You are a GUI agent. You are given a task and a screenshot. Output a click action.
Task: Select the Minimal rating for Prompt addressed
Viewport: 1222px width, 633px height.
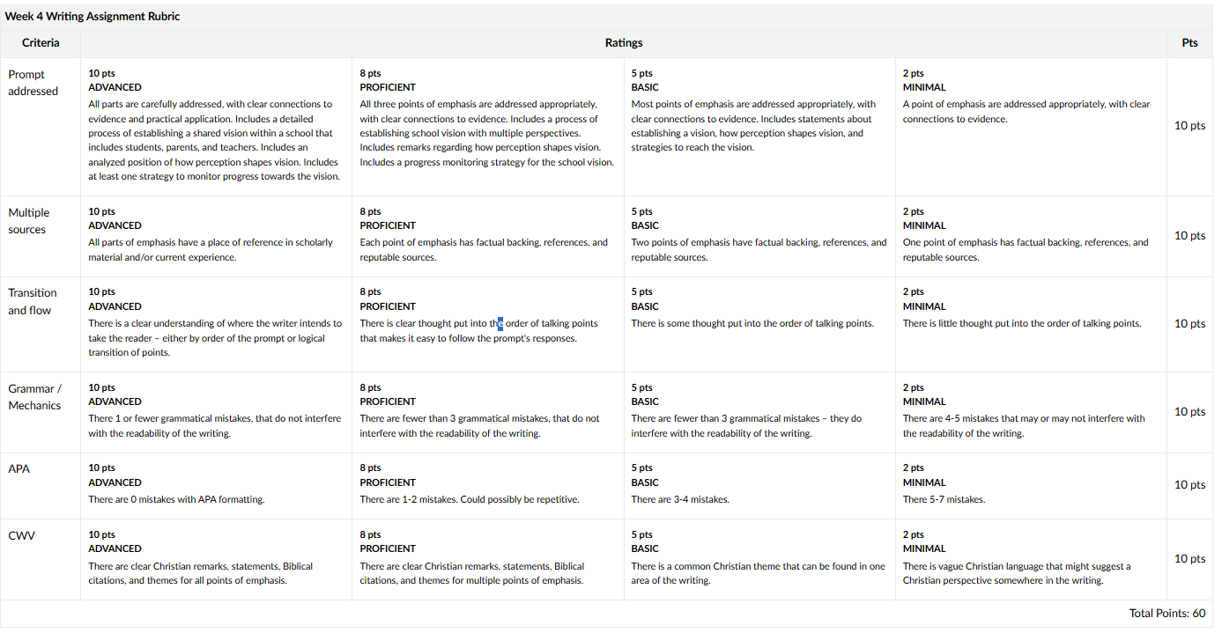point(1031,126)
